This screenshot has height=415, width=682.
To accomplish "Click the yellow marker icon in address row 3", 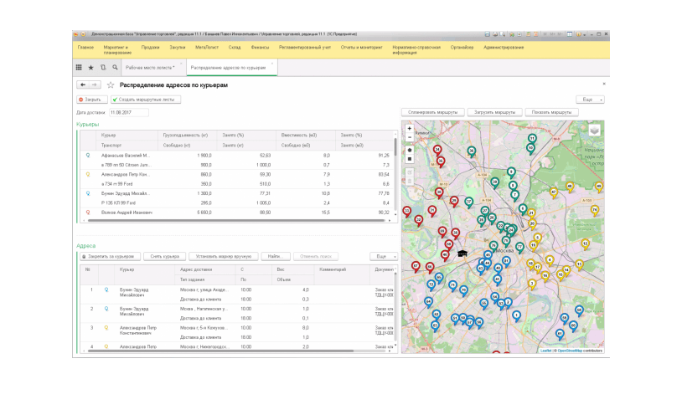I will coord(106,328).
